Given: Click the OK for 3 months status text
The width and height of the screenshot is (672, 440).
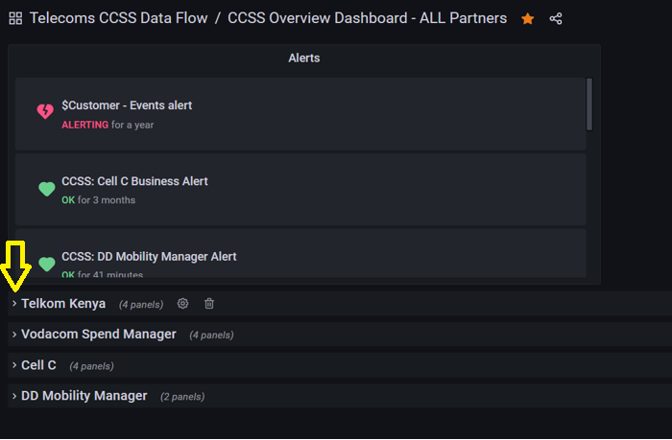Looking at the screenshot, I should click(x=99, y=200).
